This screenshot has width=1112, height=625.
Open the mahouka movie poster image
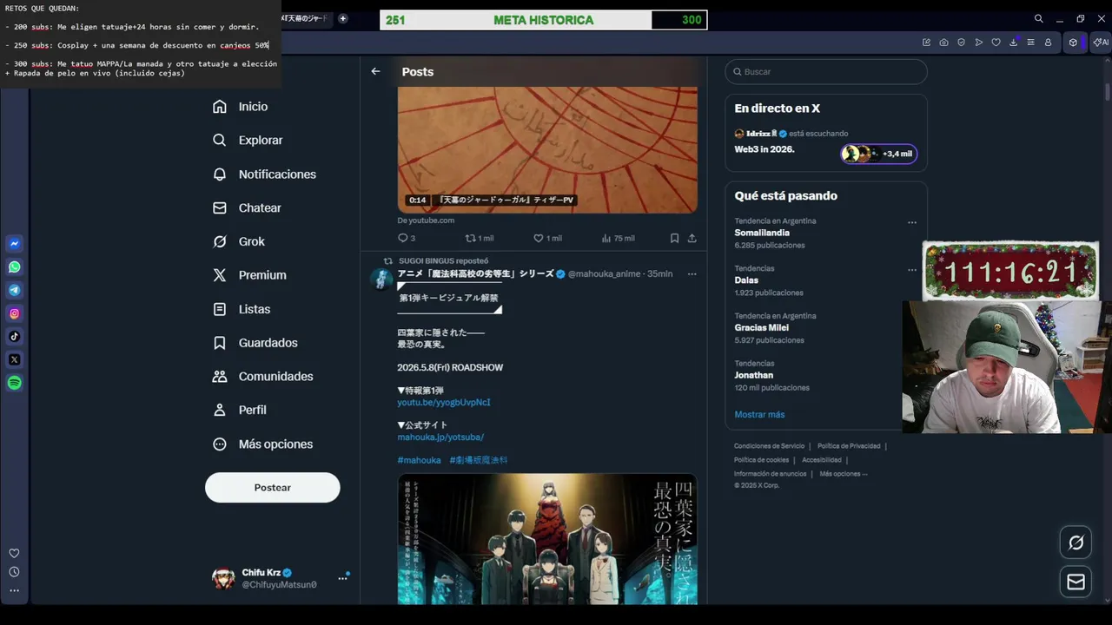coord(547,539)
